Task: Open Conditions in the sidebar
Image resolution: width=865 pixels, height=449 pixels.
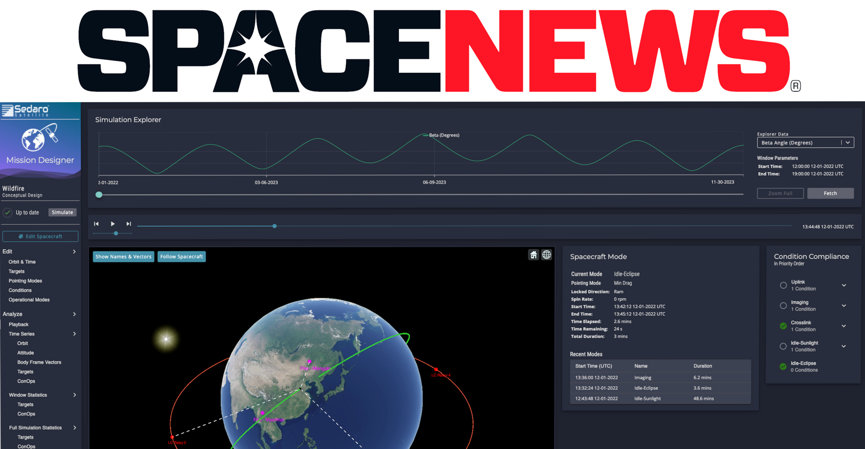Action: 20,290
